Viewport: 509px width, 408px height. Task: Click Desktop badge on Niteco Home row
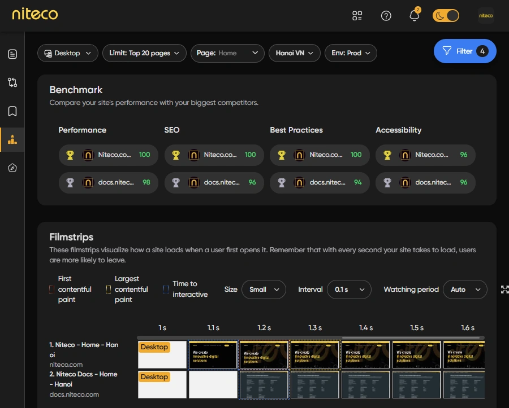pos(154,347)
